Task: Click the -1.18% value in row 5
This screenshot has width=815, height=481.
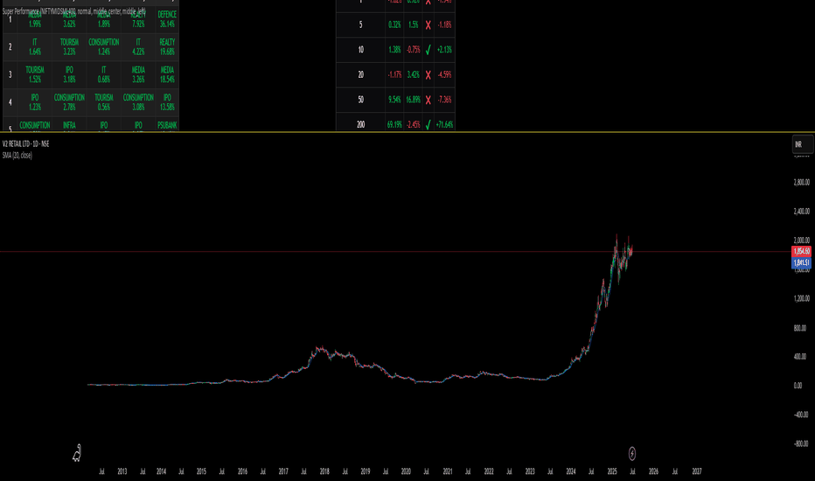Action: point(444,25)
